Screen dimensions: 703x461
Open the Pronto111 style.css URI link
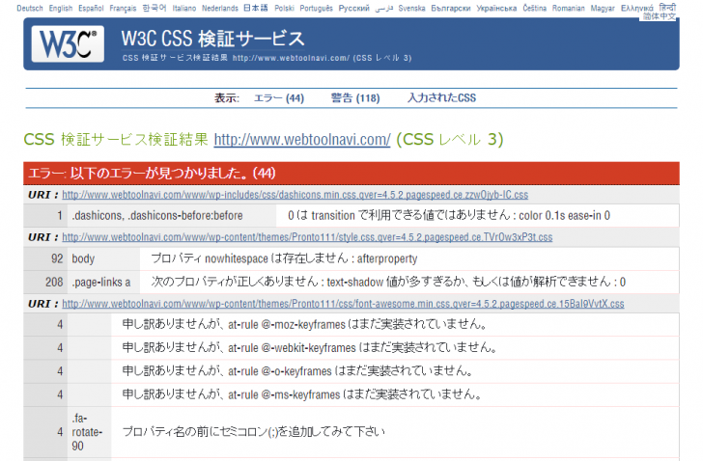click(307, 236)
